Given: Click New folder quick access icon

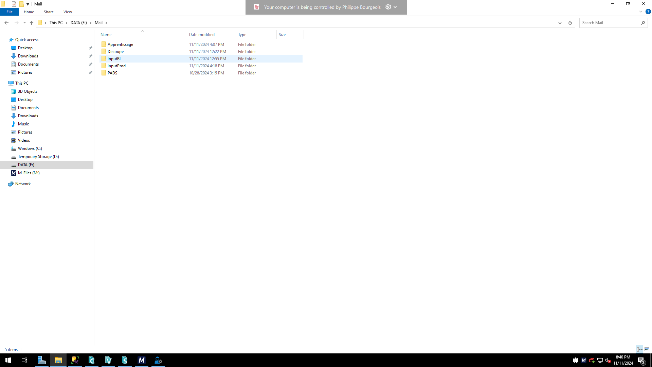Looking at the screenshot, I should tap(21, 4).
